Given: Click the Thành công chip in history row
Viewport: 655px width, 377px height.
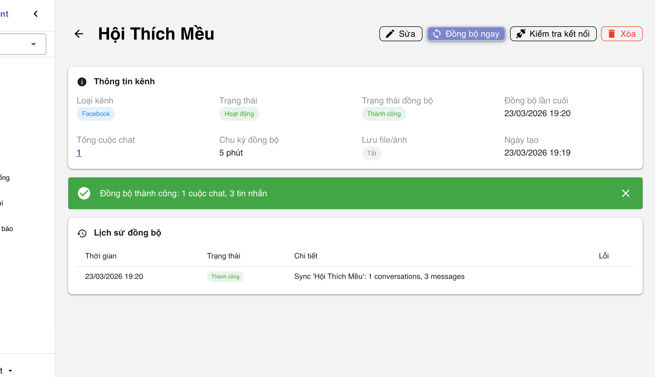Looking at the screenshot, I should click(x=225, y=277).
